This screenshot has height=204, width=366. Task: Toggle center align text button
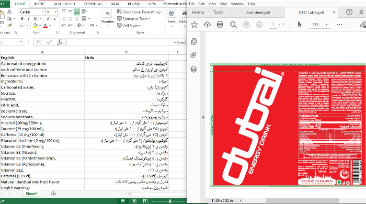point(70,19)
